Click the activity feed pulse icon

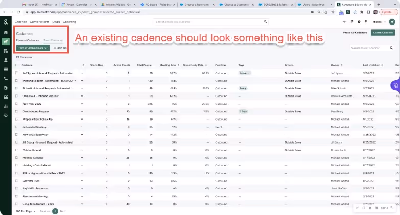point(344,22)
